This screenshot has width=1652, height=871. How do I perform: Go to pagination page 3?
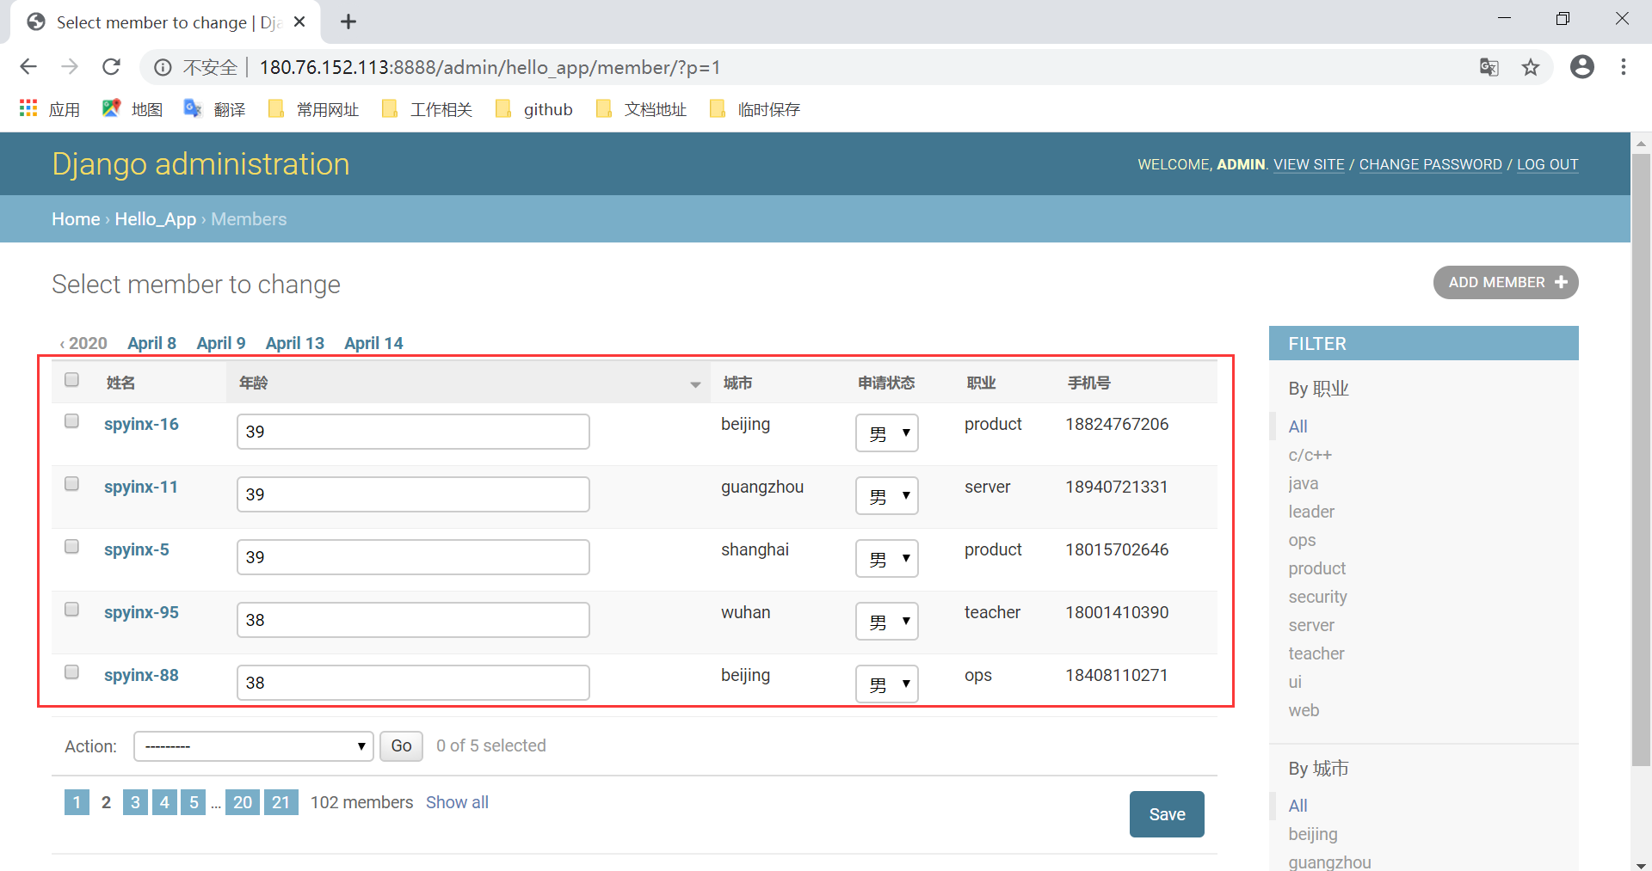(135, 802)
